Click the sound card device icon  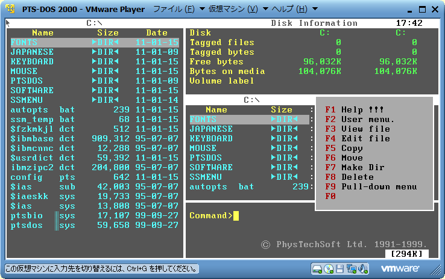coord(363,269)
